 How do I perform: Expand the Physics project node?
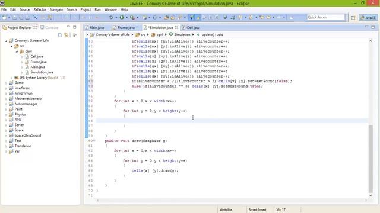click(7, 115)
